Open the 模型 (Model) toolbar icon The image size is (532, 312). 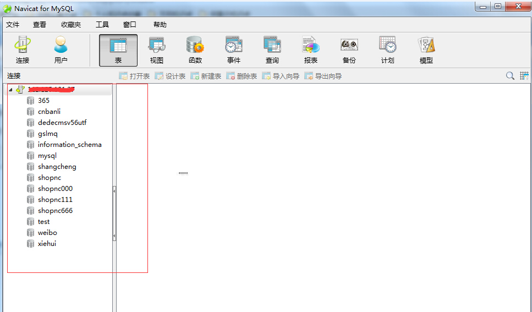[426, 50]
